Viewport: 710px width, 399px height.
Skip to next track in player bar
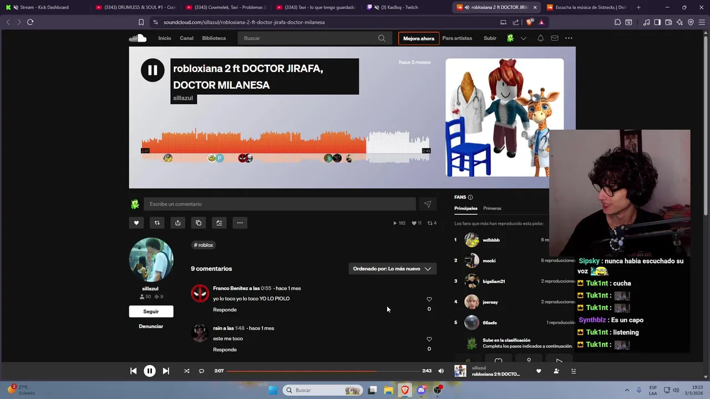[x=166, y=371]
